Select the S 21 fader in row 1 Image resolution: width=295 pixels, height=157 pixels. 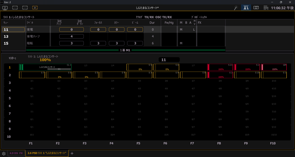point(220,67)
